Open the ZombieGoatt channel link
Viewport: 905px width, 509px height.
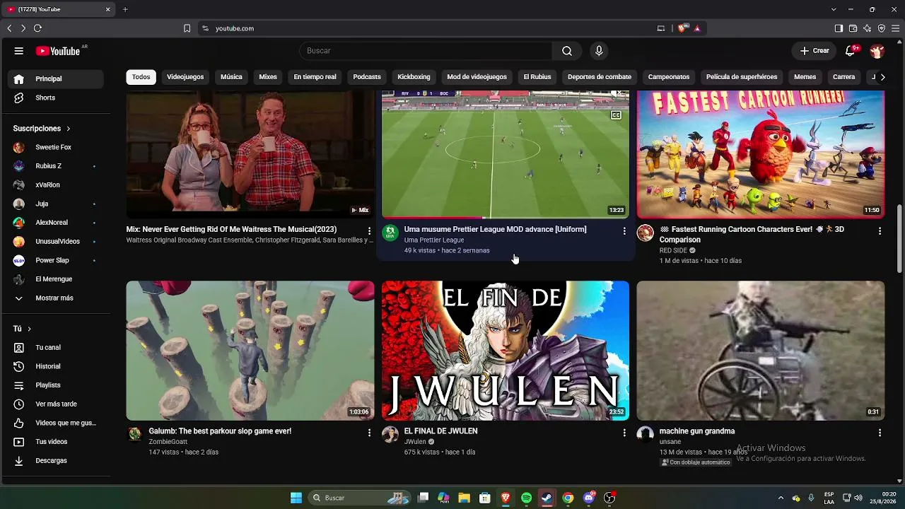click(x=168, y=442)
